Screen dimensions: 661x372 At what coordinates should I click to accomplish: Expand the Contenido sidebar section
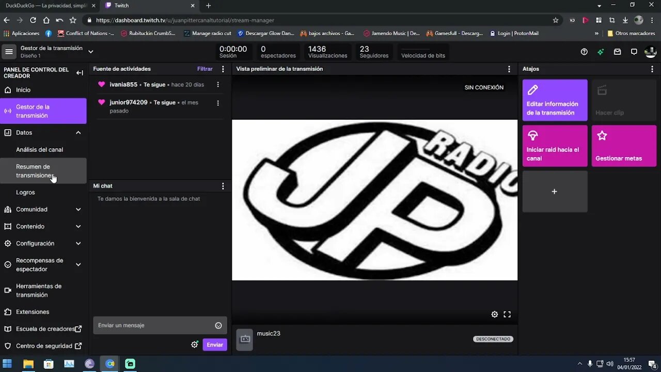(x=78, y=226)
